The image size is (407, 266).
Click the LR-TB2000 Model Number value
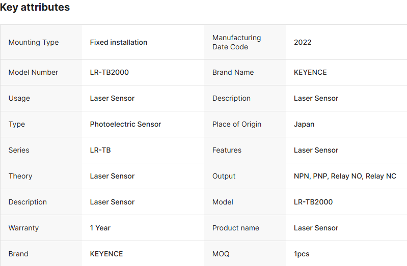tap(110, 72)
